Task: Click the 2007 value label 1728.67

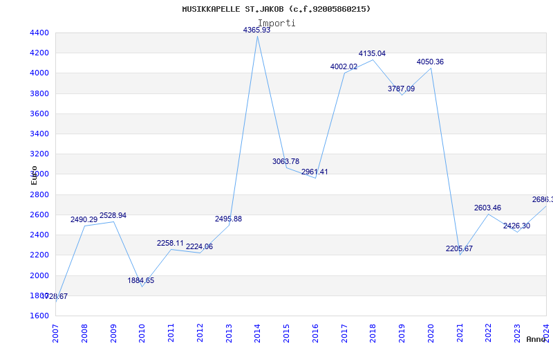Action: coord(55,297)
